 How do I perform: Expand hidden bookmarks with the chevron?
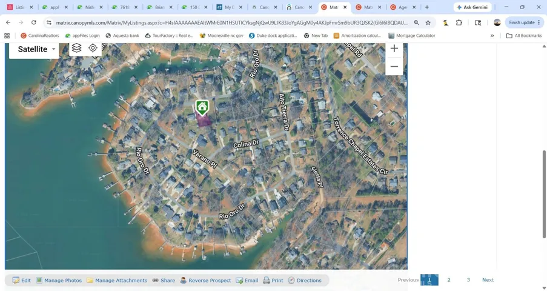click(492, 36)
